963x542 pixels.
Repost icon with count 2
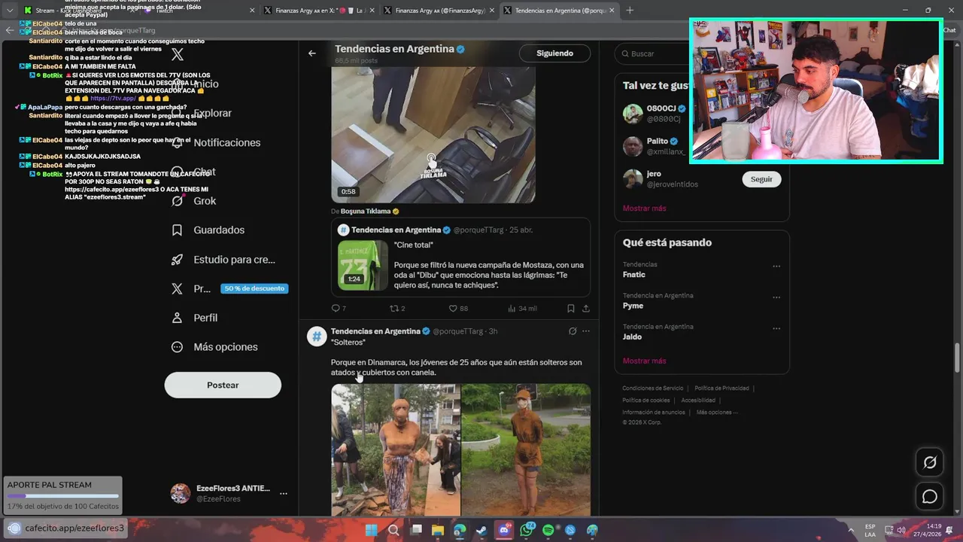click(393, 309)
